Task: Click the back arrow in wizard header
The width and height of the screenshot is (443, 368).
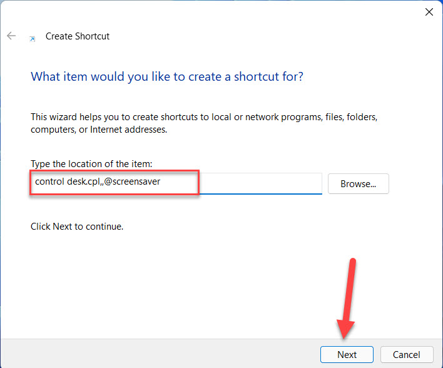Action: [x=11, y=36]
